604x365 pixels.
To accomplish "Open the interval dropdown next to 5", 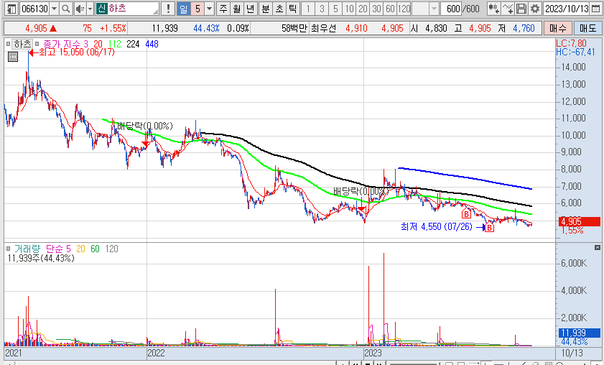I will 209,9.
